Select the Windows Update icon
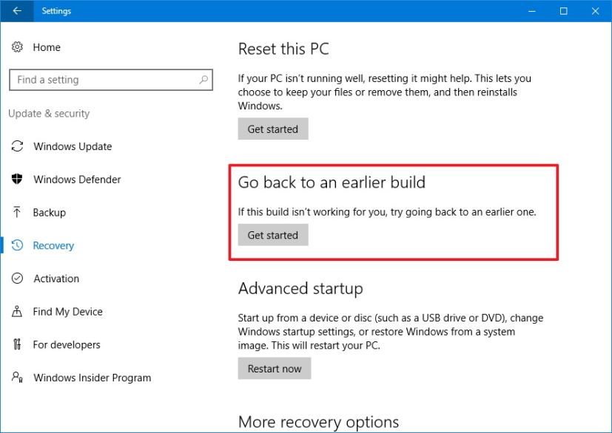 (x=18, y=146)
